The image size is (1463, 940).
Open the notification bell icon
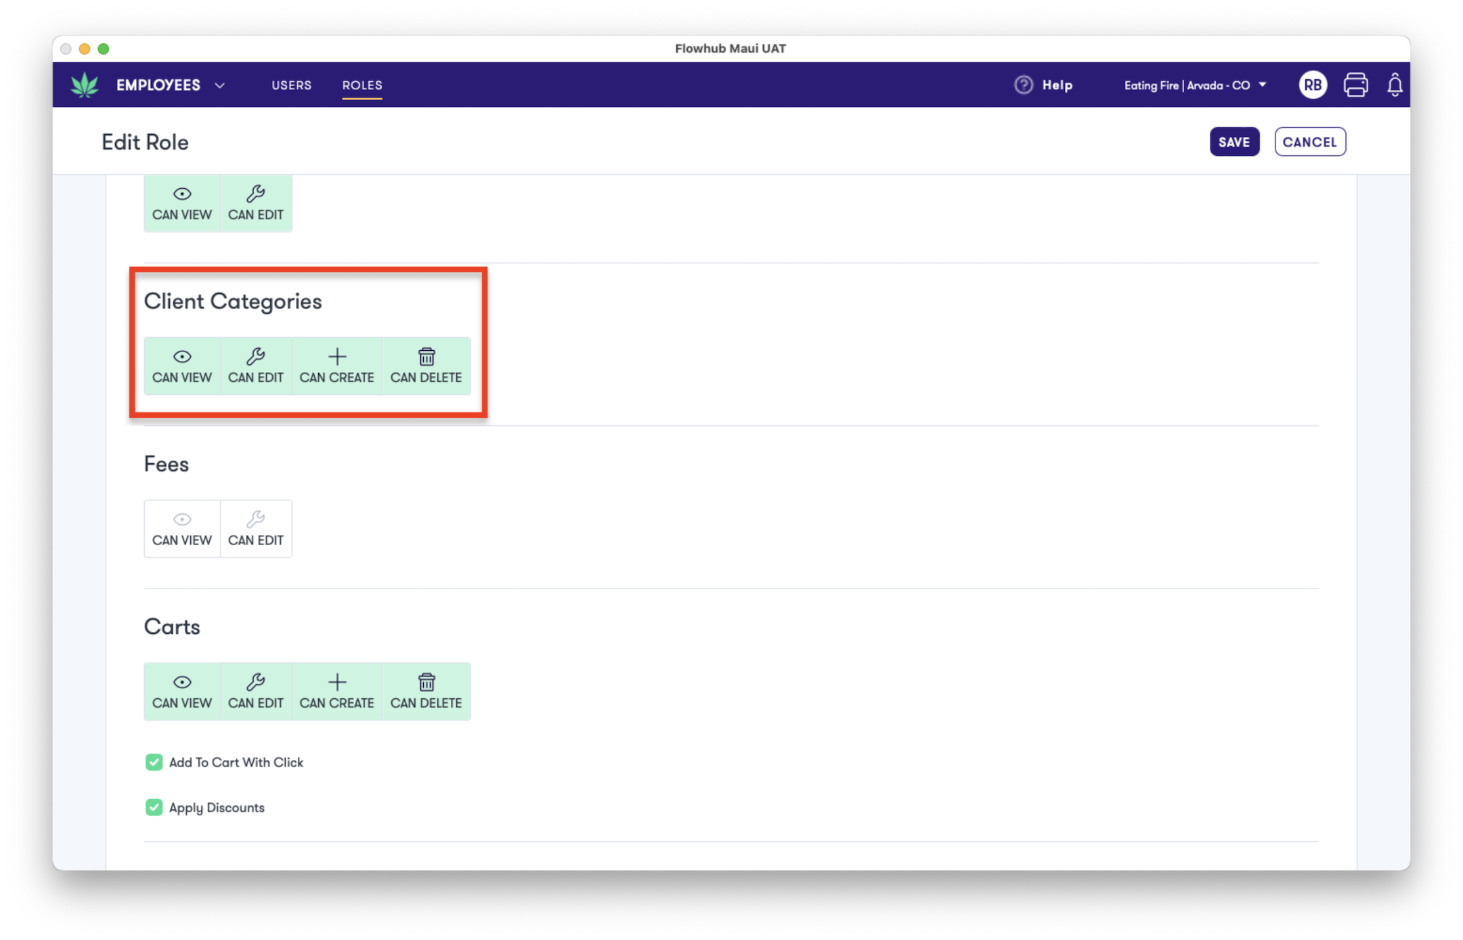pyautogui.click(x=1394, y=85)
